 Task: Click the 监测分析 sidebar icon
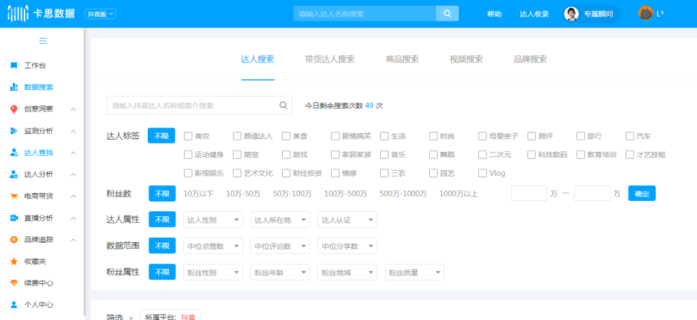point(14,131)
